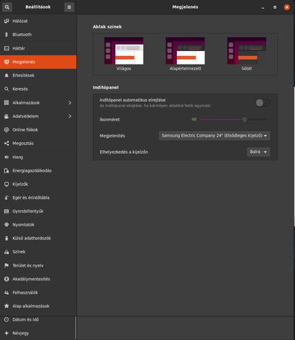Screen dimensions: 295x340
Task: Toggle Indítópanel automatikus elrejtése switch
Action: [263, 103]
